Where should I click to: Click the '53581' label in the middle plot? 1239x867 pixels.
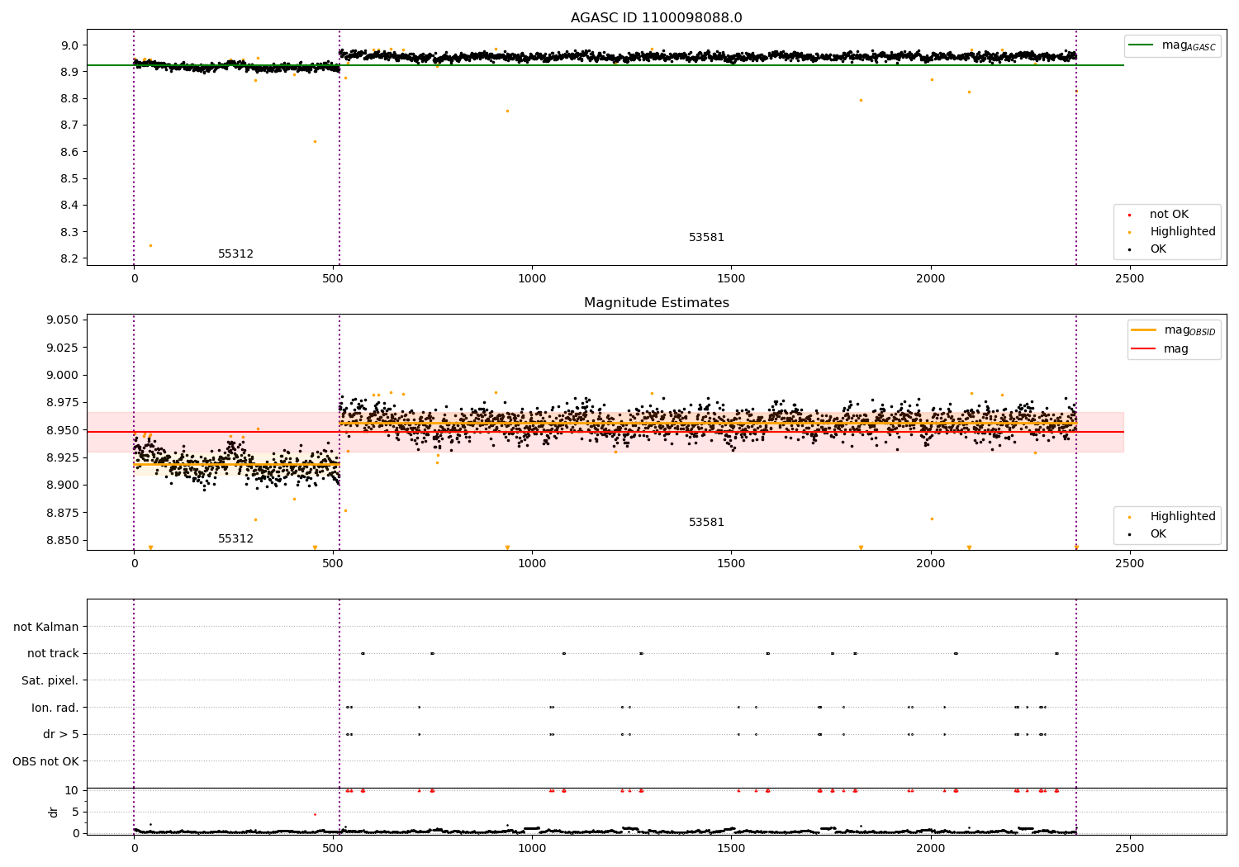(706, 522)
